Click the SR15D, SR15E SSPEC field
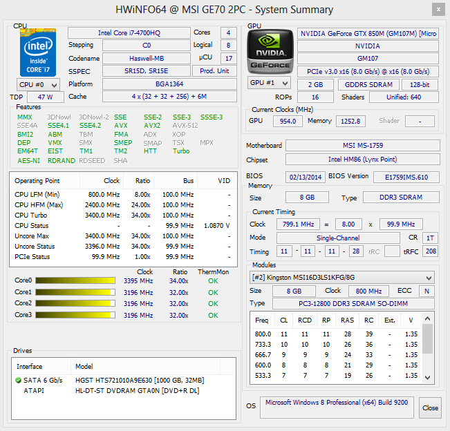Screen dimensions: 450x431 [147, 71]
